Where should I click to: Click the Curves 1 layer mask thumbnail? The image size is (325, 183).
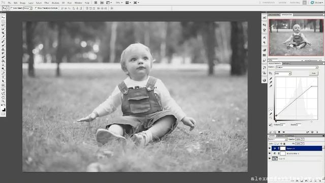[x=283, y=148]
